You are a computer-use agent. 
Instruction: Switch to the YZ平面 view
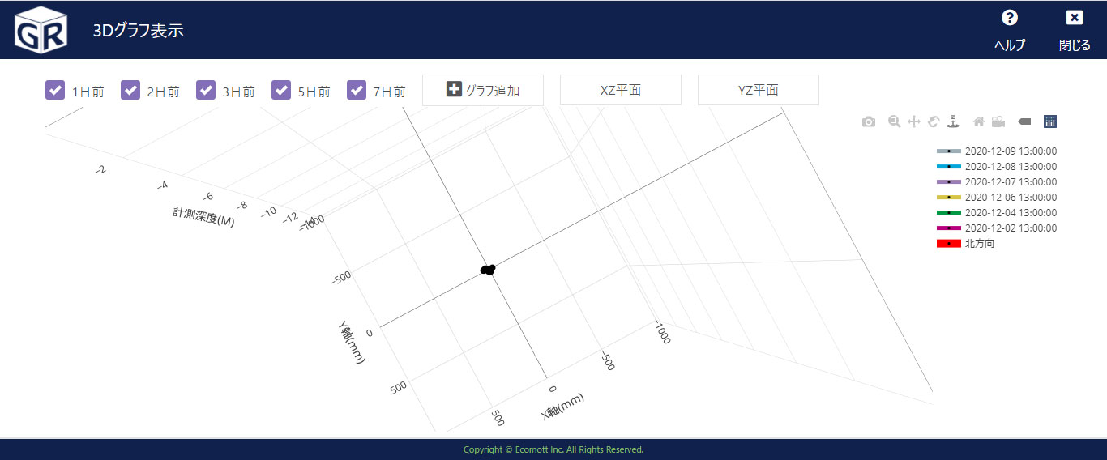(x=759, y=90)
